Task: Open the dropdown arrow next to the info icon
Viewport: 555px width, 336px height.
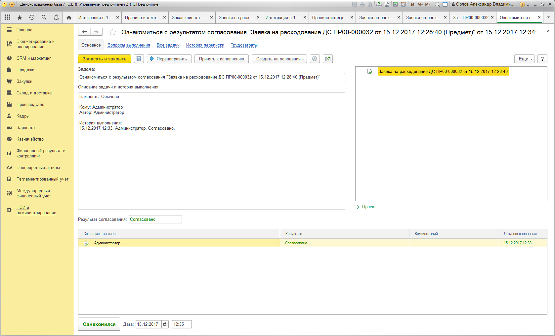Action: (528, 5)
